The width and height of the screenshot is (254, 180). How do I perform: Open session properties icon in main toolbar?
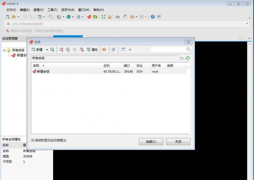tap(39, 17)
